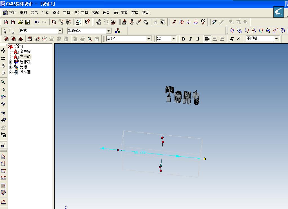Open the 生成 menu

[45, 13]
